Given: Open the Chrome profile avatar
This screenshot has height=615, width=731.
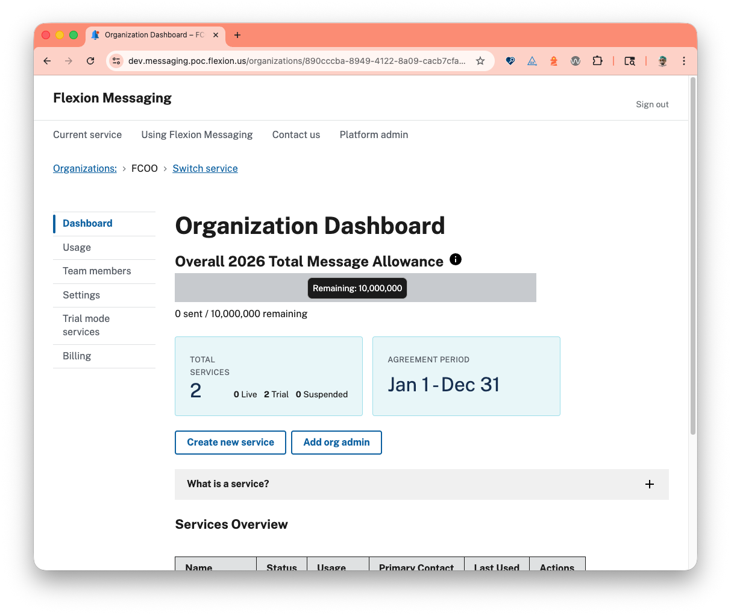Looking at the screenshot, I should click(662, 61).
